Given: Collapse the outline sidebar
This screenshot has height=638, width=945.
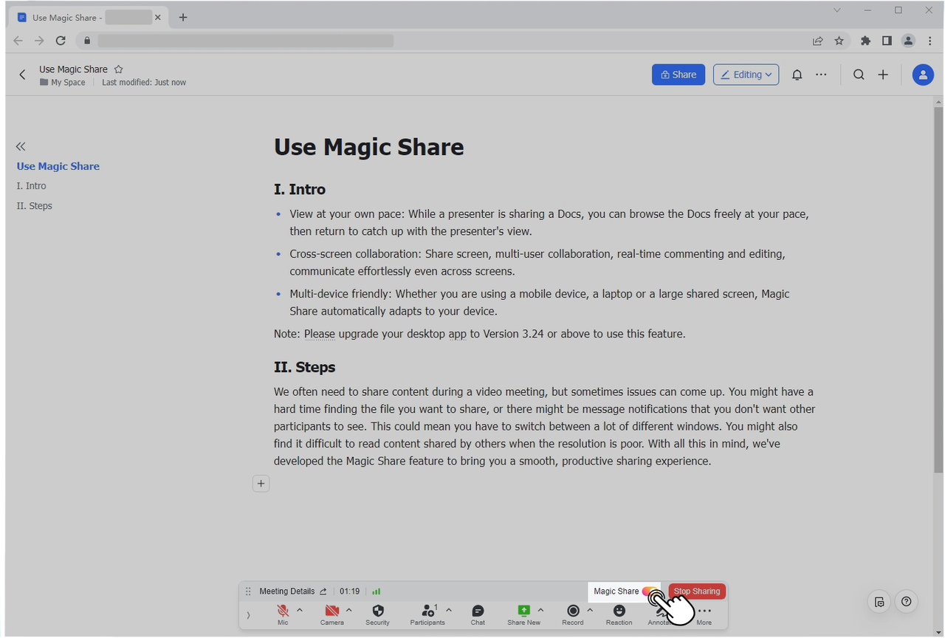Looking at the screenshot, I should point(21,146).
